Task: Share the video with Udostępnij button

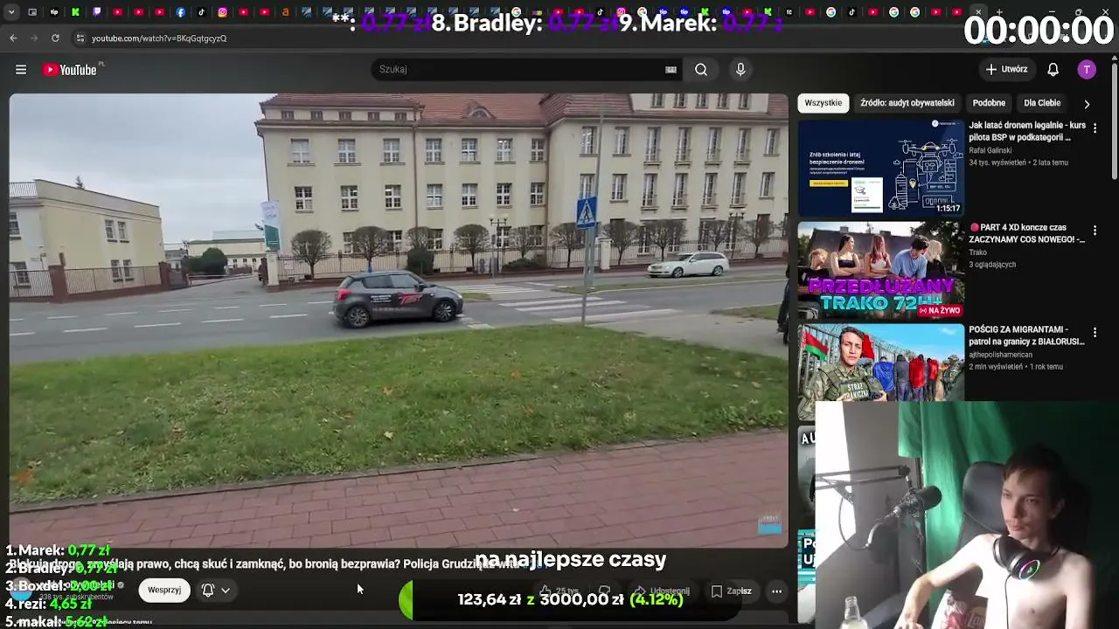Action: 662,591
